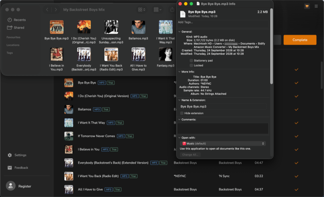Click Feedback in Sidify sidebar
Viewport: 324px width, 197px height.
click(x=21, y=168)
